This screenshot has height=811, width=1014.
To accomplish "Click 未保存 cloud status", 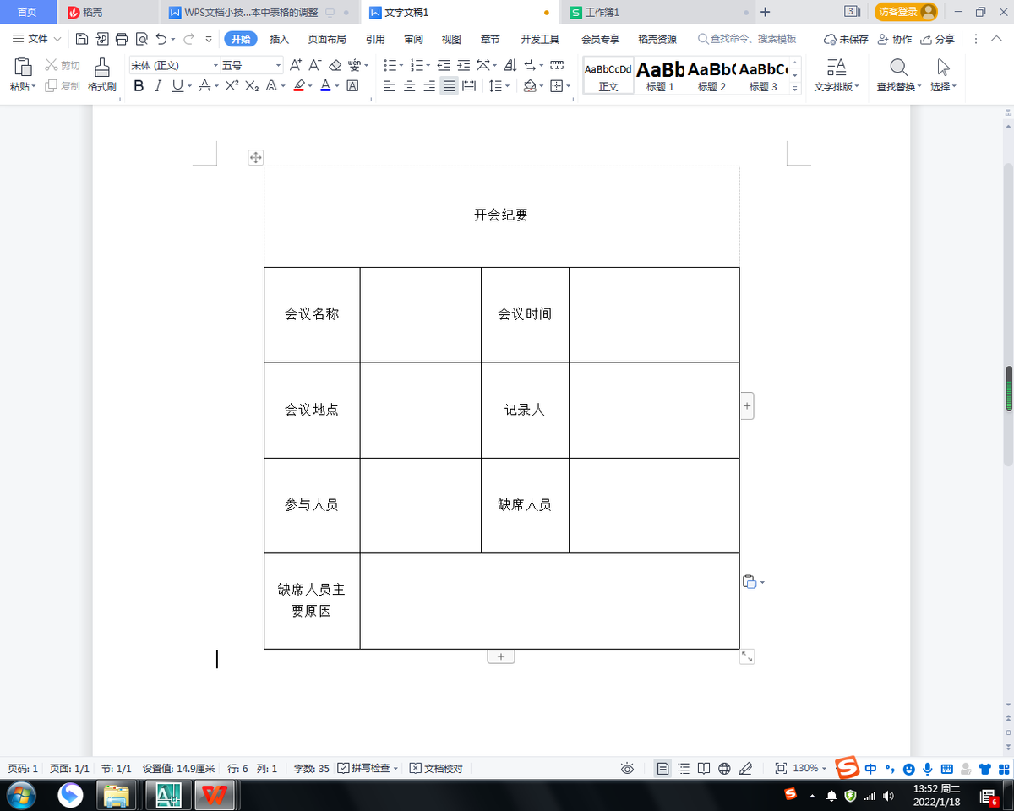I will pyautogui.click(x=844, y=39).
